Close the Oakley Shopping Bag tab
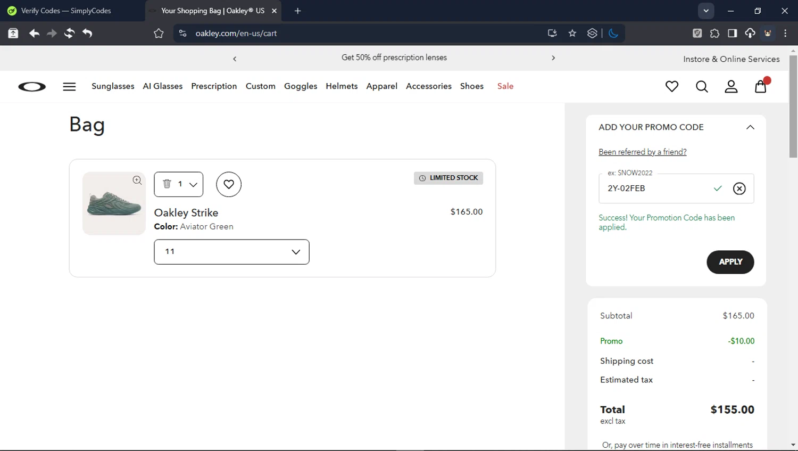The width and height of the screenshot is (798, 451). point(274,11)
